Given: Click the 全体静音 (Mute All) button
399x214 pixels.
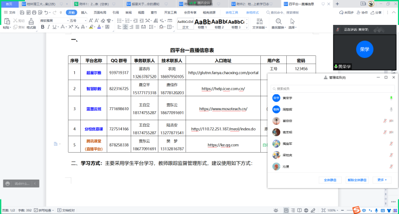Looking at the screenshot, I should point(330,180).
